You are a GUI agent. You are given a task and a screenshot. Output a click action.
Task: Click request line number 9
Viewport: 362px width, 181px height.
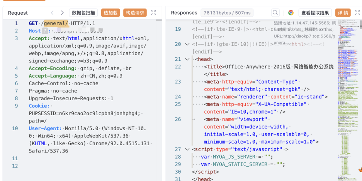click(x=16, y=106)
